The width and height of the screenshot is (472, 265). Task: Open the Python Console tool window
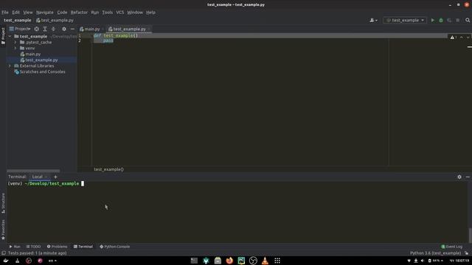point(115,247)
